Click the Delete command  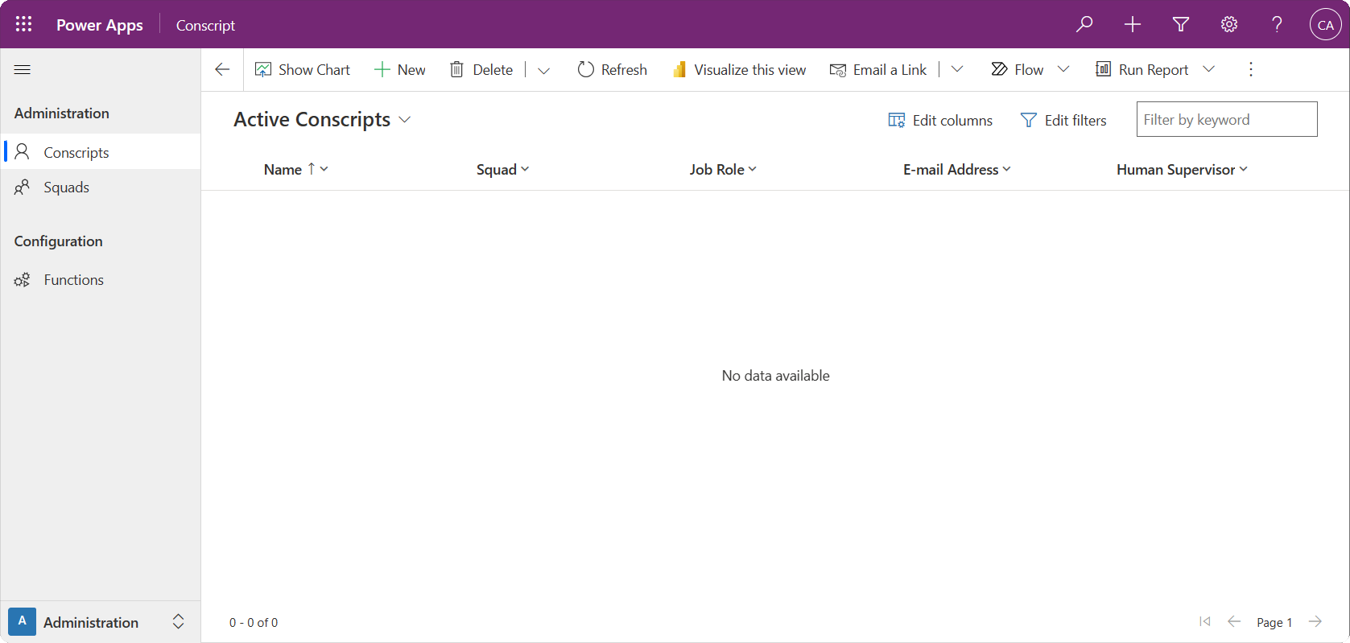(x=481, y=70)
